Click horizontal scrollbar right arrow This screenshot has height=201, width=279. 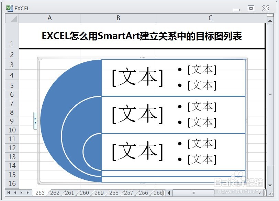pyautogui.click(x=260, y=193)
